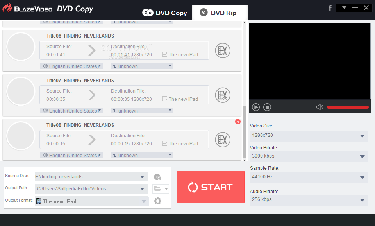
Task: Click the Title08 'The new iPad' profile
Action: [180, 143]
